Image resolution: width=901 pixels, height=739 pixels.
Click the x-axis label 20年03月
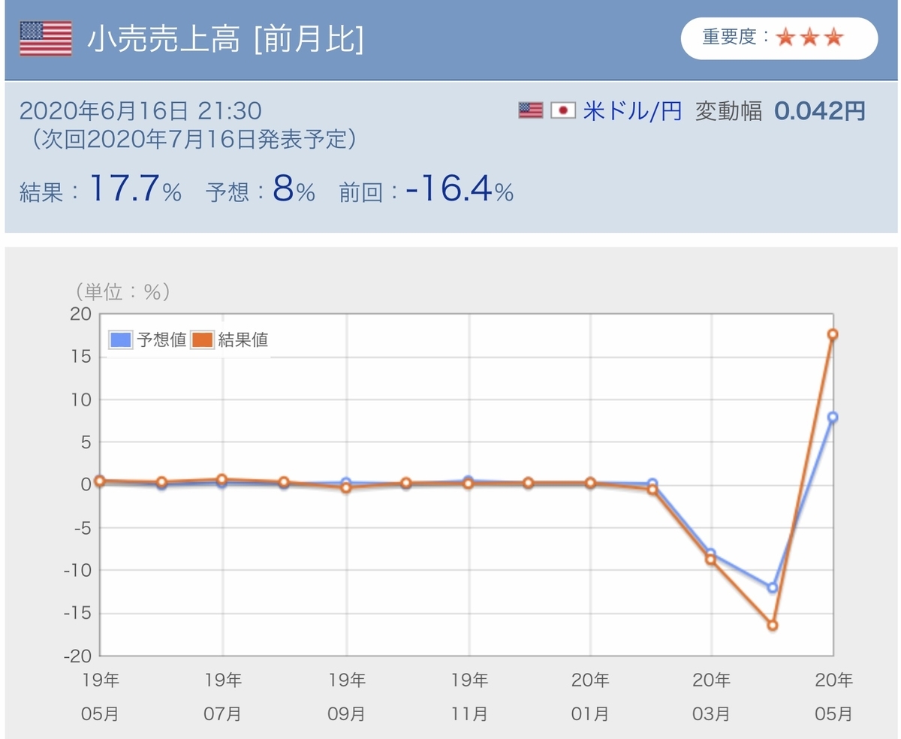pos(711,697)
